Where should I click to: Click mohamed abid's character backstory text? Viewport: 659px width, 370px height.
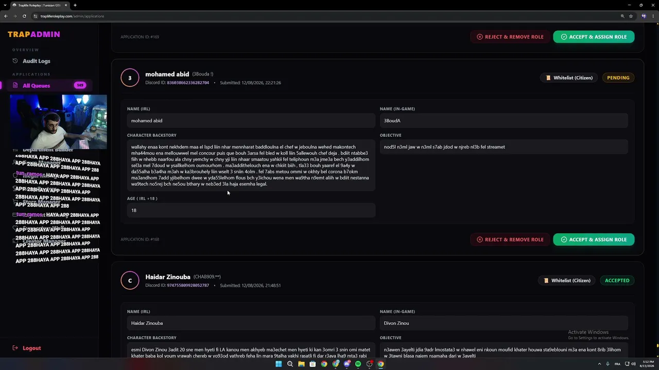(251, 165)
